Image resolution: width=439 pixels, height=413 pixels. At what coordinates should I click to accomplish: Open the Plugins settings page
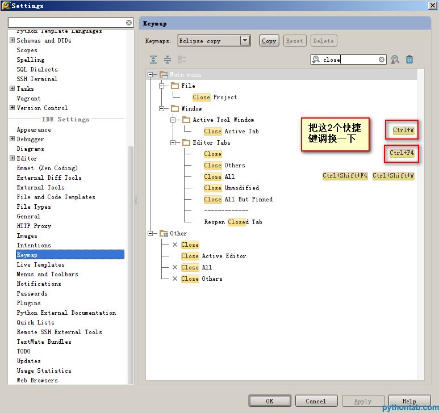pos(28,303)
